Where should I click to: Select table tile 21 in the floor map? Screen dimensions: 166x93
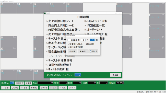(8, 42)
